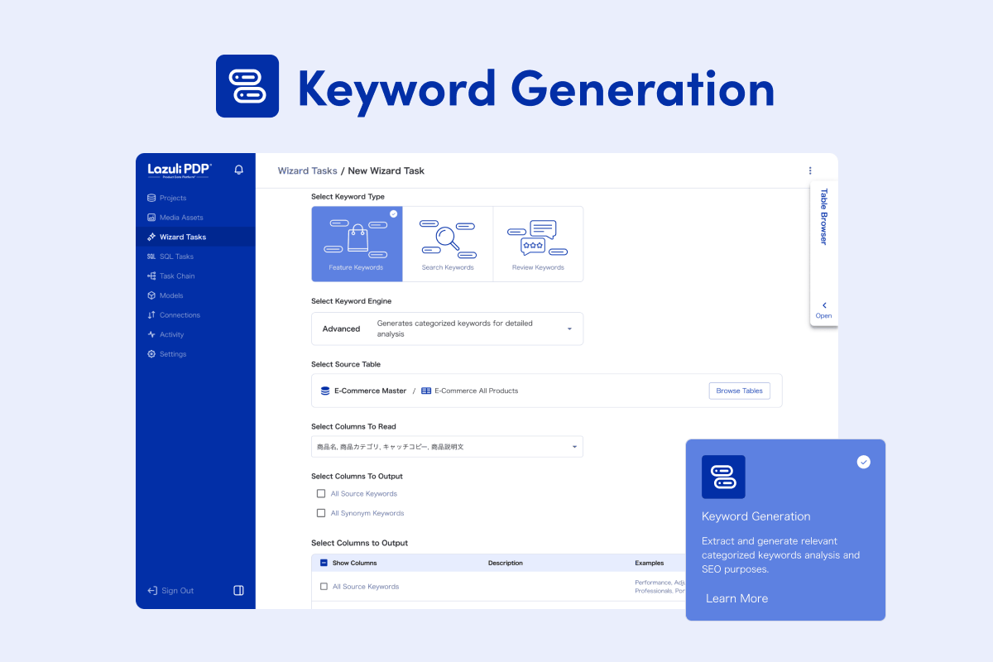This screenshot has height=662, width=993.
Task: Open Projects in the sidebar
Action: pos(172,198)
